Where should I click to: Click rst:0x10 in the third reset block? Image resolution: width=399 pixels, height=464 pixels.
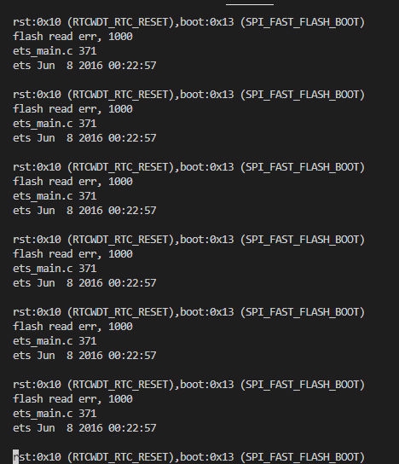(37, 167)
